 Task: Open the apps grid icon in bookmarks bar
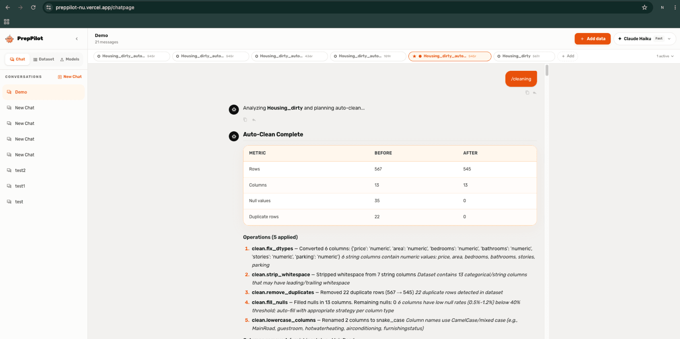click(6, 22)
